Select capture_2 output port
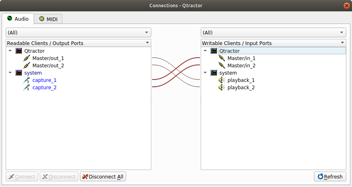This screenshot has height=187, width=352. (x=45, y=88)
